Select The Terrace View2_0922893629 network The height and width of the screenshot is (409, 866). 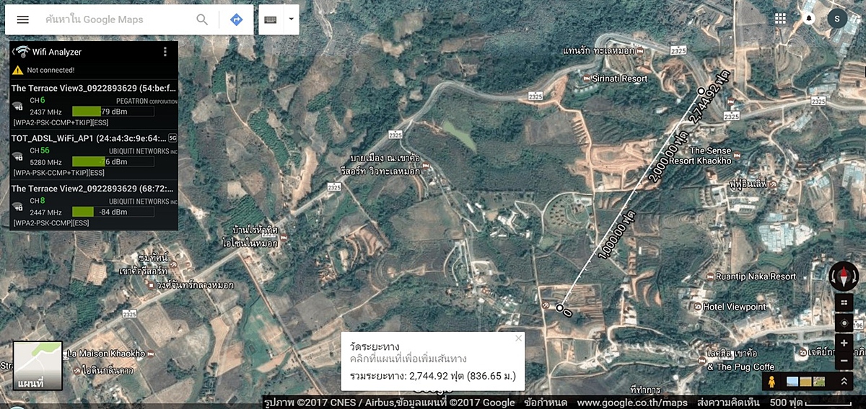click(94, 205)
